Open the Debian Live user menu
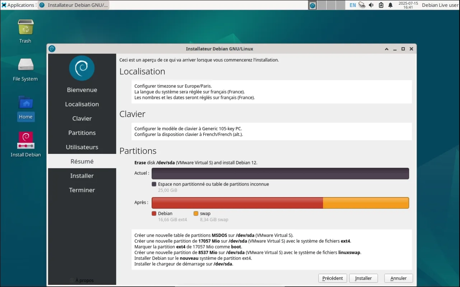 [x=440, y=5]
